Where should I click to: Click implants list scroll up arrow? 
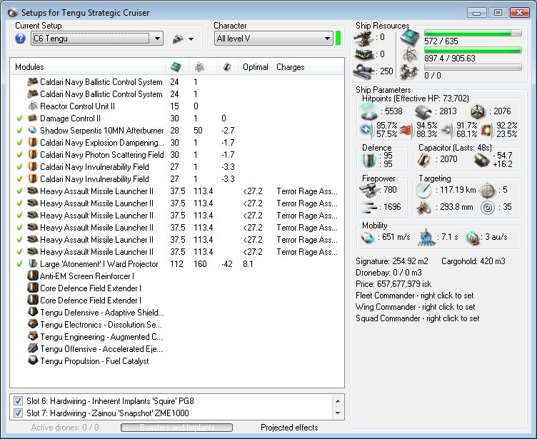click(x=338, y=401)
